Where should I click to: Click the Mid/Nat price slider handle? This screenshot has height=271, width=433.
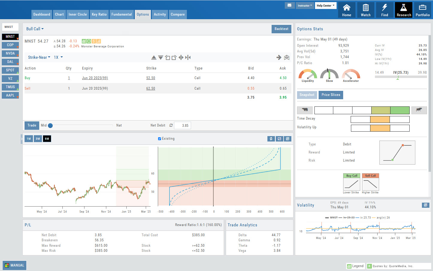point(50,126)
